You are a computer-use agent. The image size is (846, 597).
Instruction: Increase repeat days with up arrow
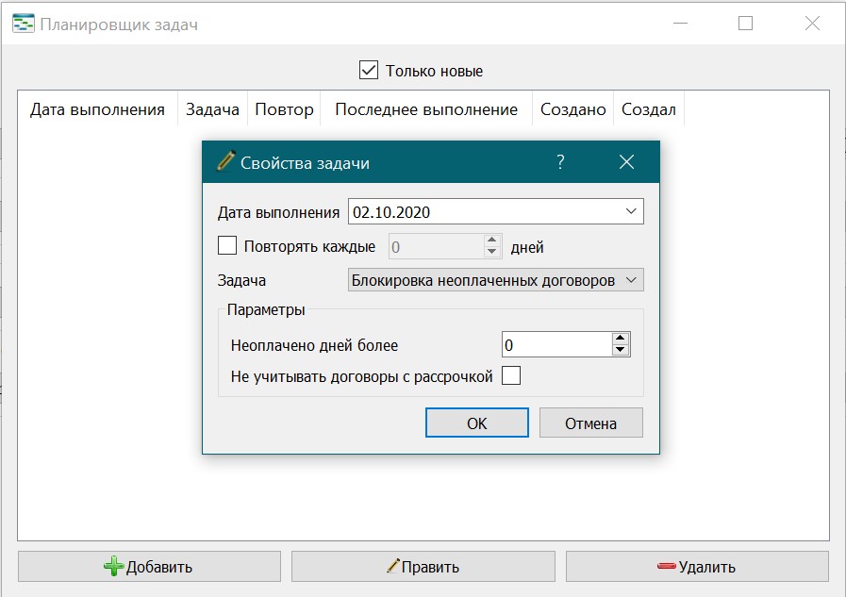[x=491, y=240]
